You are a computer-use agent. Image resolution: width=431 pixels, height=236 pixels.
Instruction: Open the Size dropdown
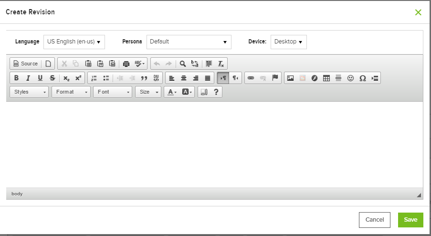pyautogui.click(x=148, y=92)
